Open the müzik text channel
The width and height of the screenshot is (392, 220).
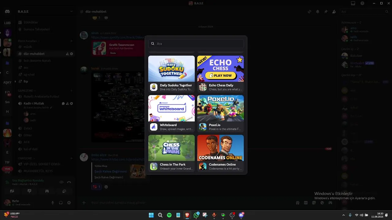pyautogui.click(x=46, y=47)
